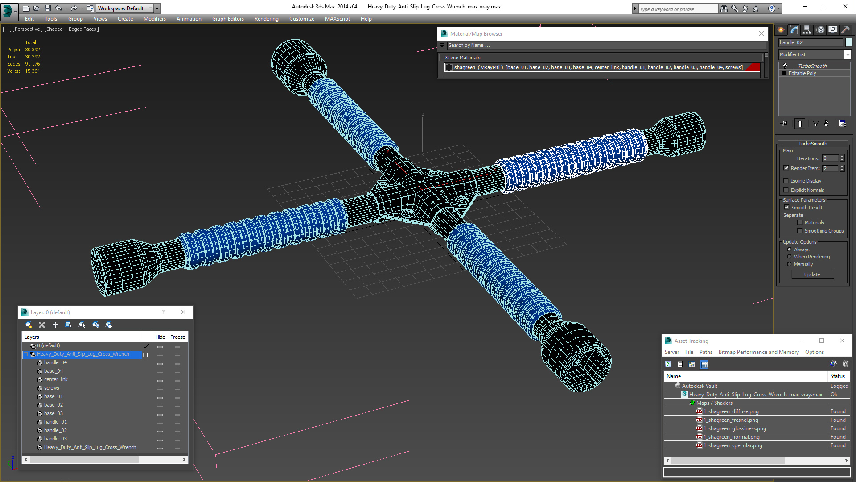Select the shagreen VRayMtl material
Viewport: 856px width, 482px height.
(602, 67)
